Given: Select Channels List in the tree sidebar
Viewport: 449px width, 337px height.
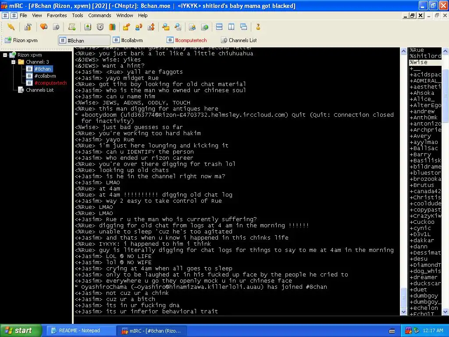Looking at the screenshot, I should coord(39,90).
